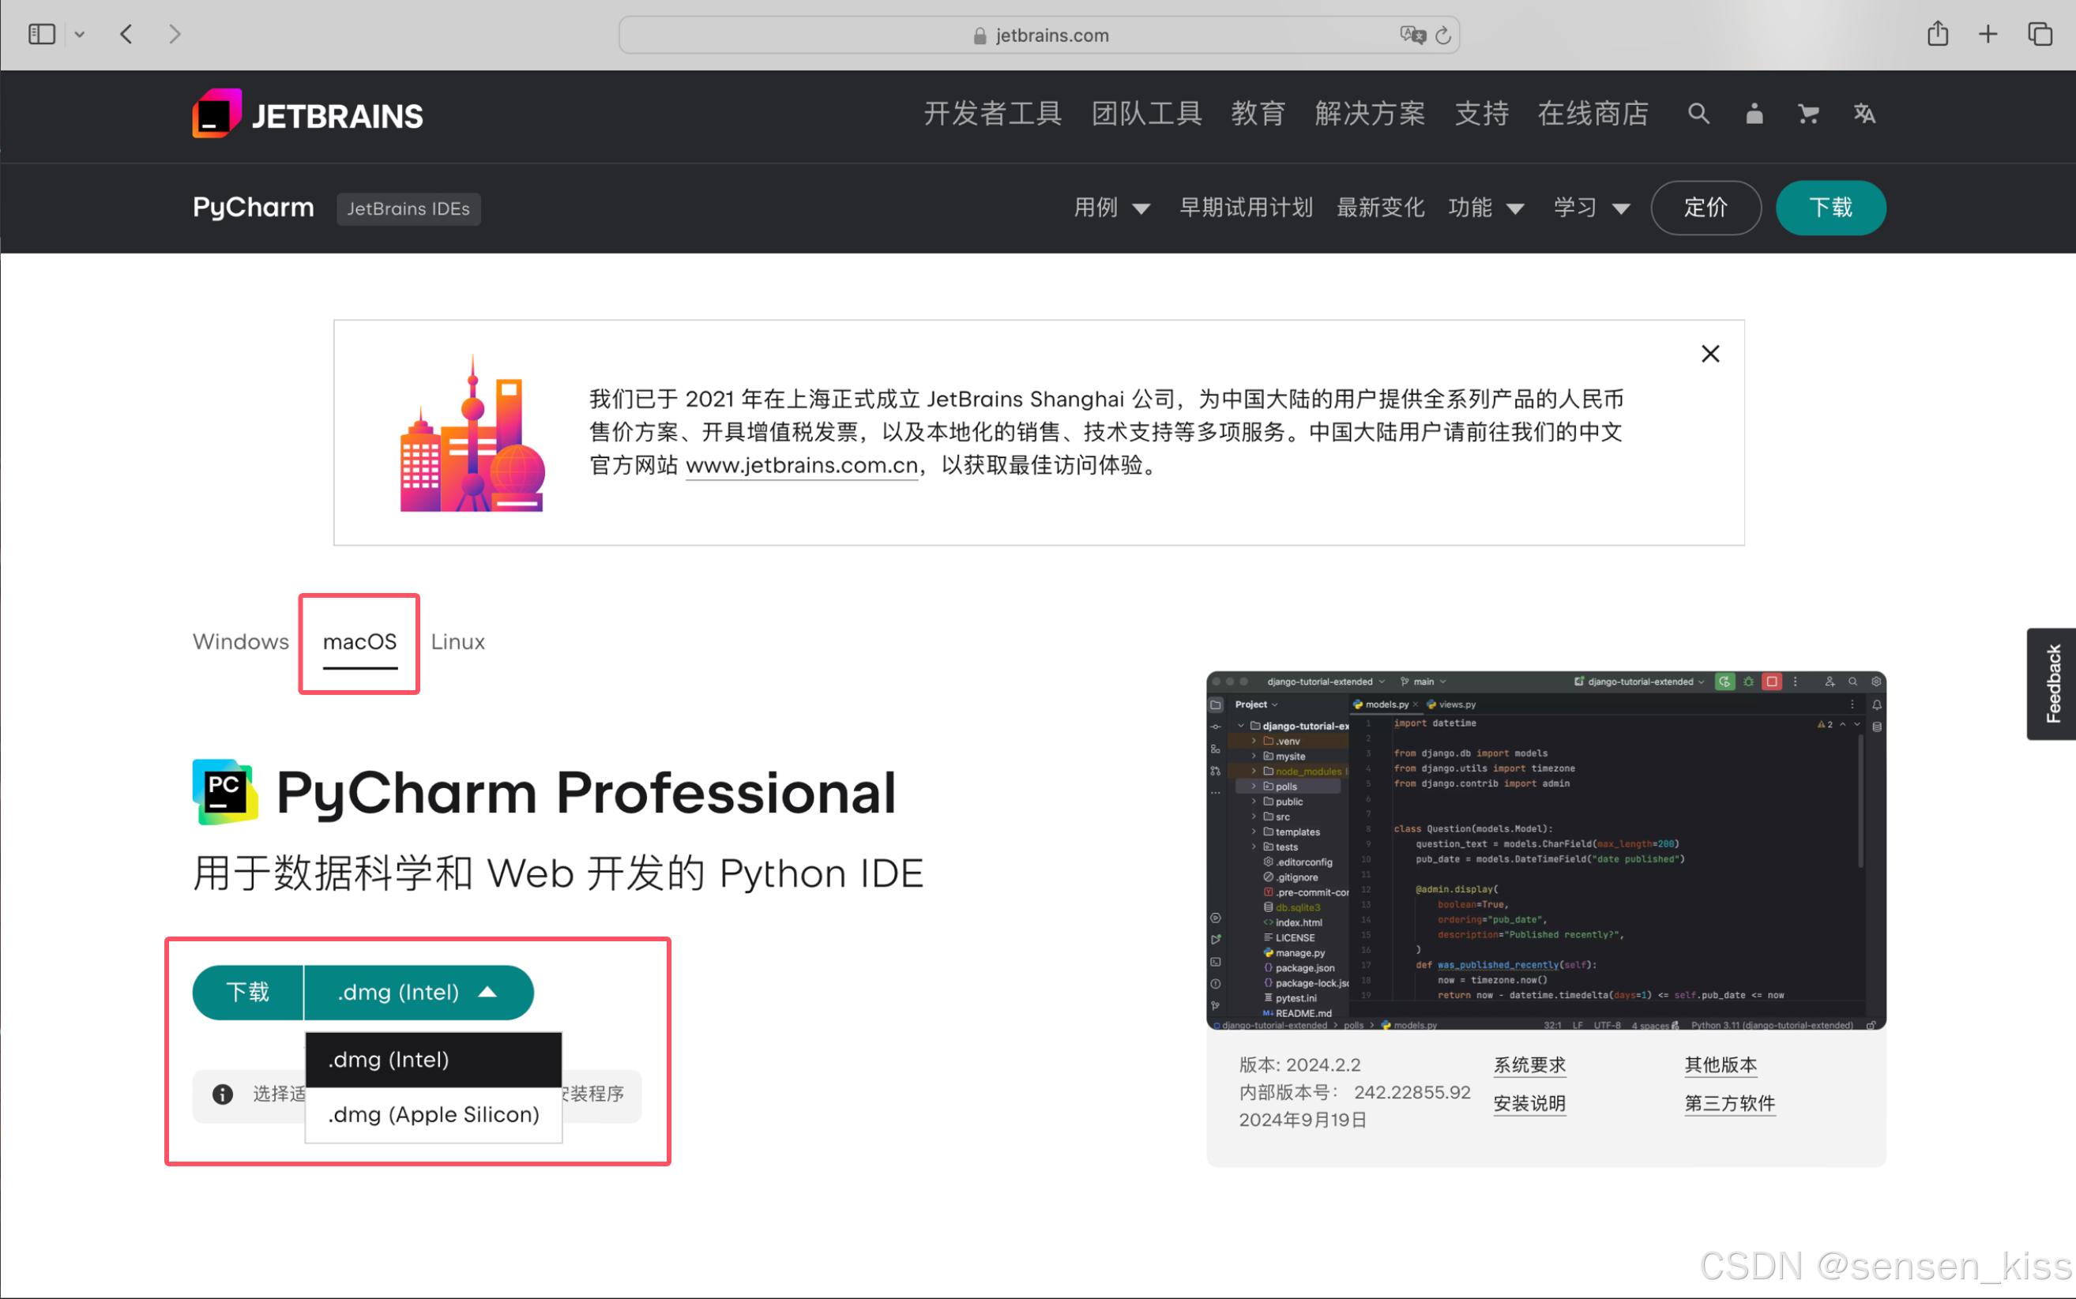Viewport: 2076px width, 1299px height.
Task: Click the page translate icon in address bar
Action: [x=1412, y=36]
